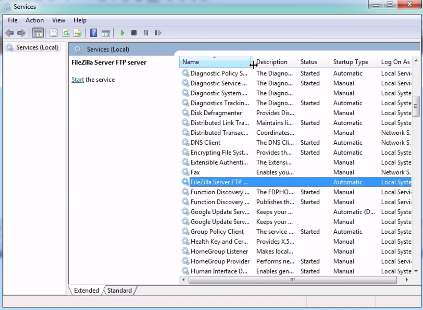
Task: Toggle the Show/Hide Console Tree button
Action: coord(37,33)
